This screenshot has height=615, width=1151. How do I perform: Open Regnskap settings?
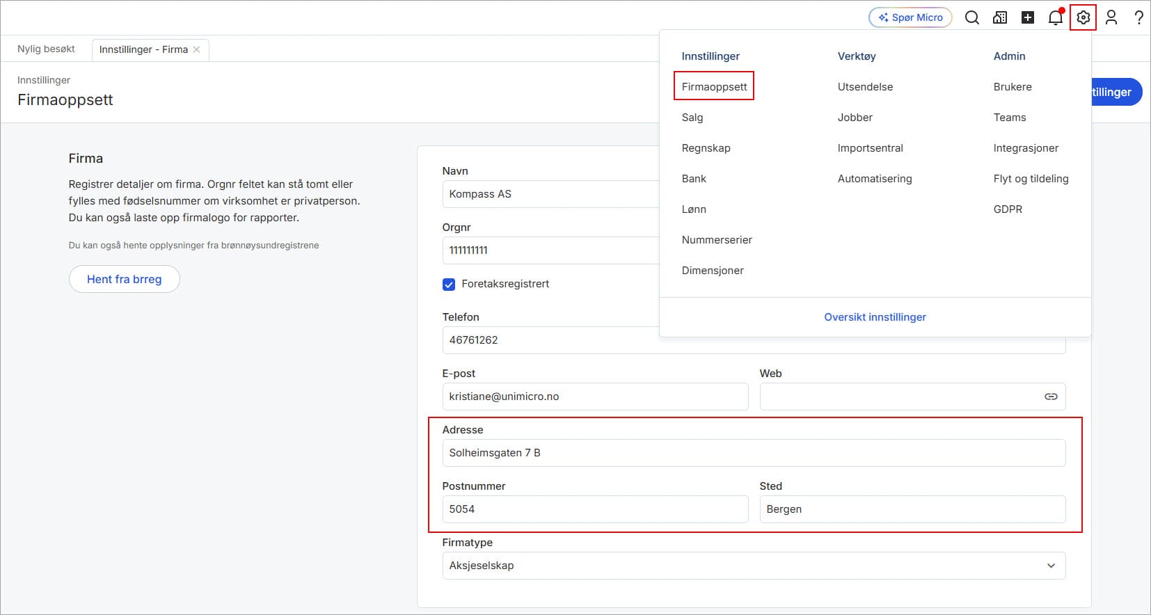(x=706, y=148)
